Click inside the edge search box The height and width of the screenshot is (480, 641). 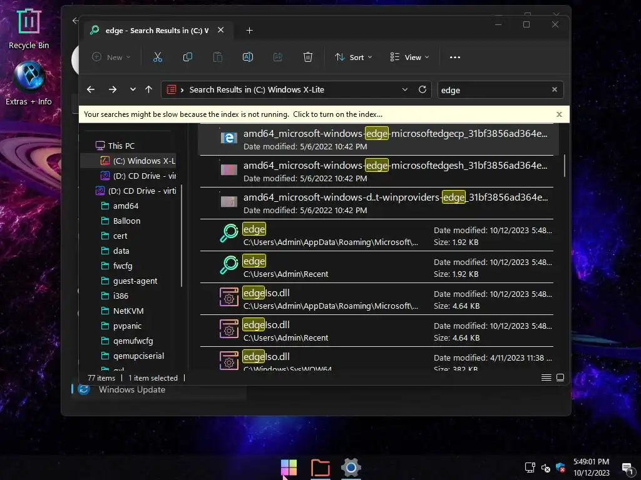[493, 90]
